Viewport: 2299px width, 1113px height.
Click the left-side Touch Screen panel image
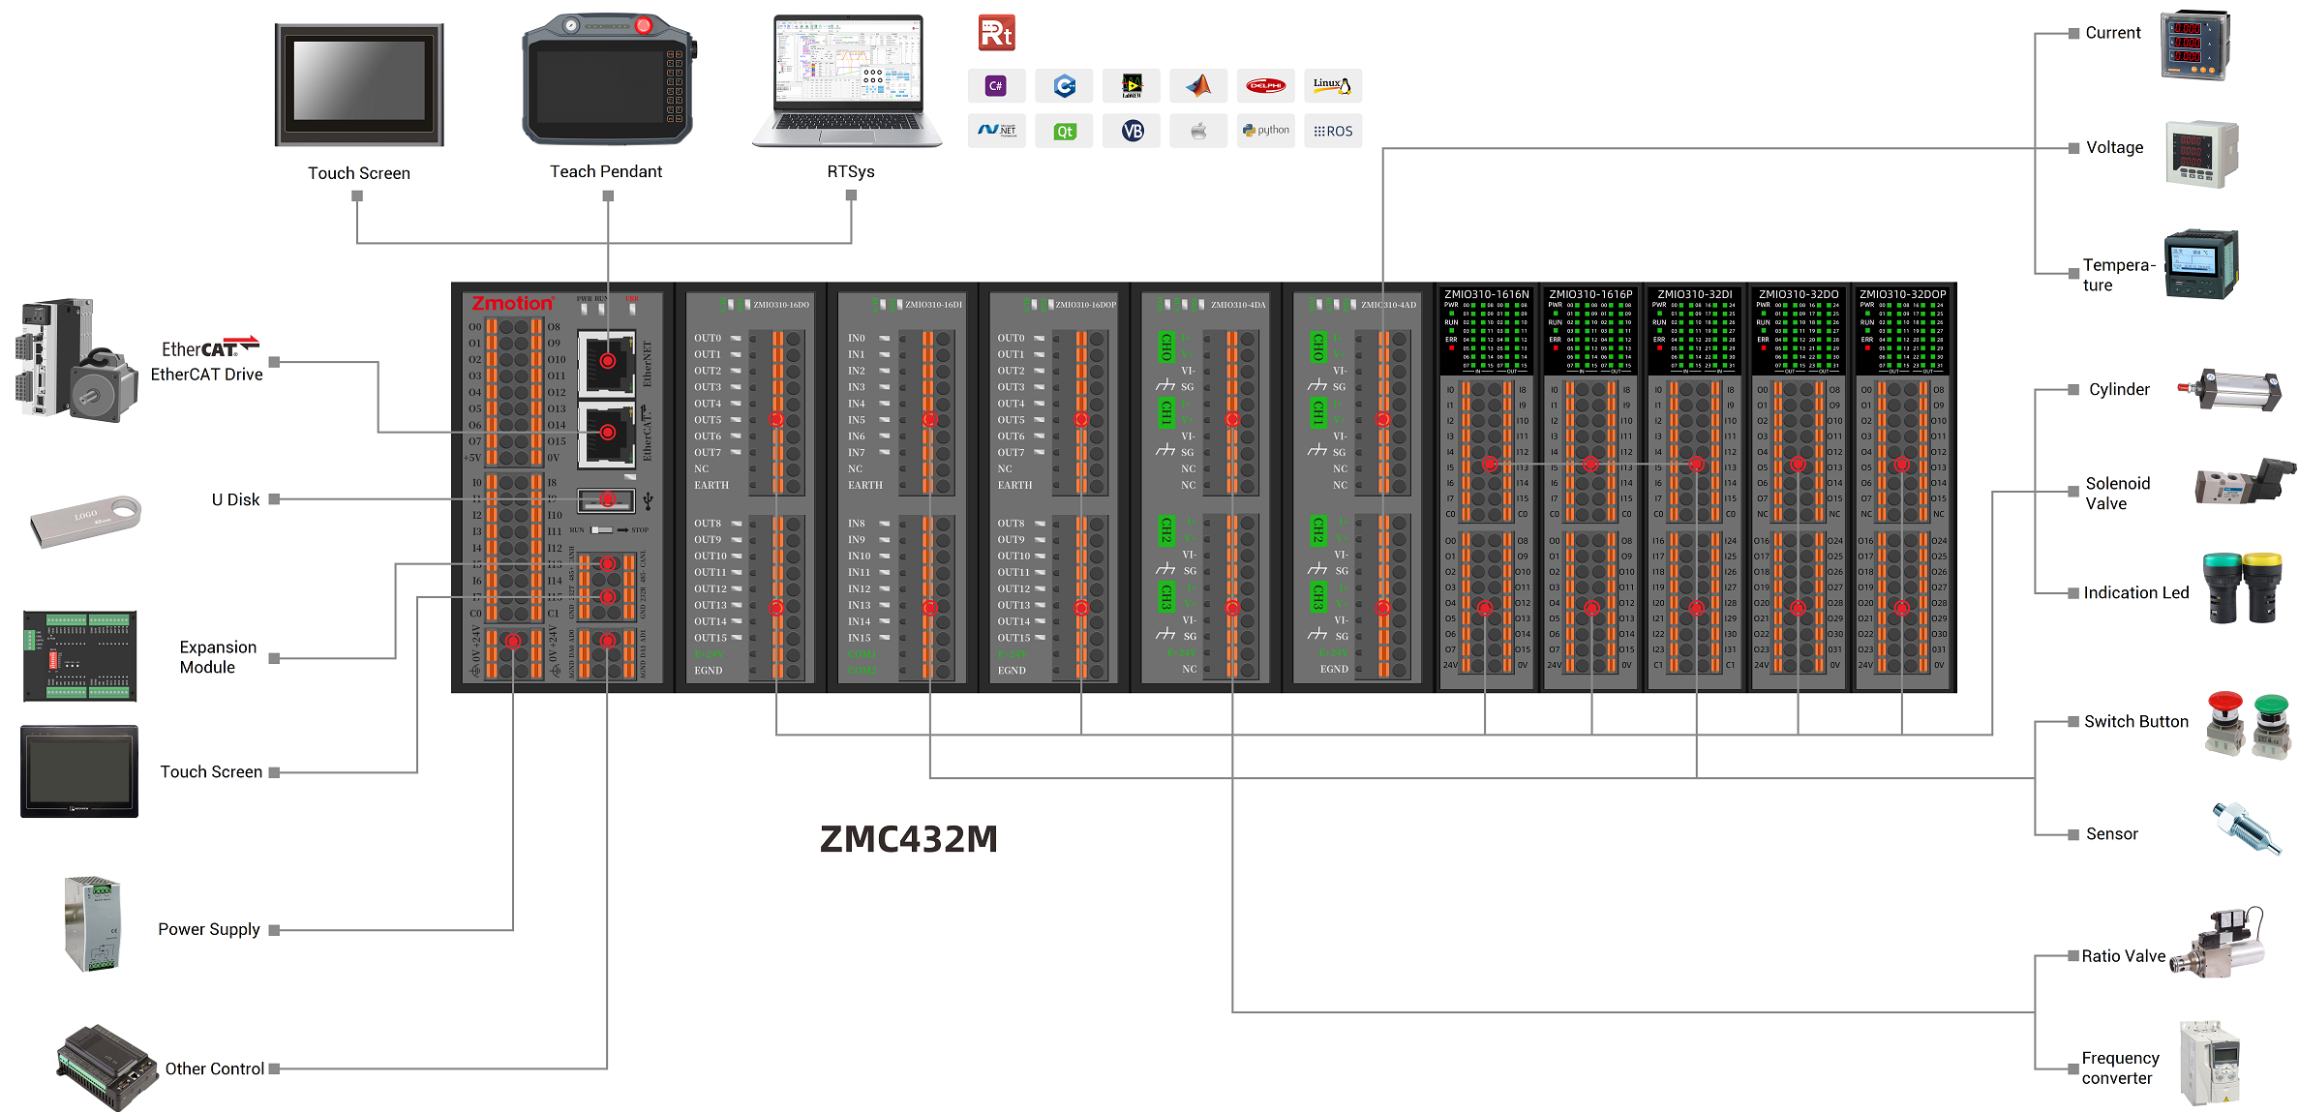coord(79,771)
